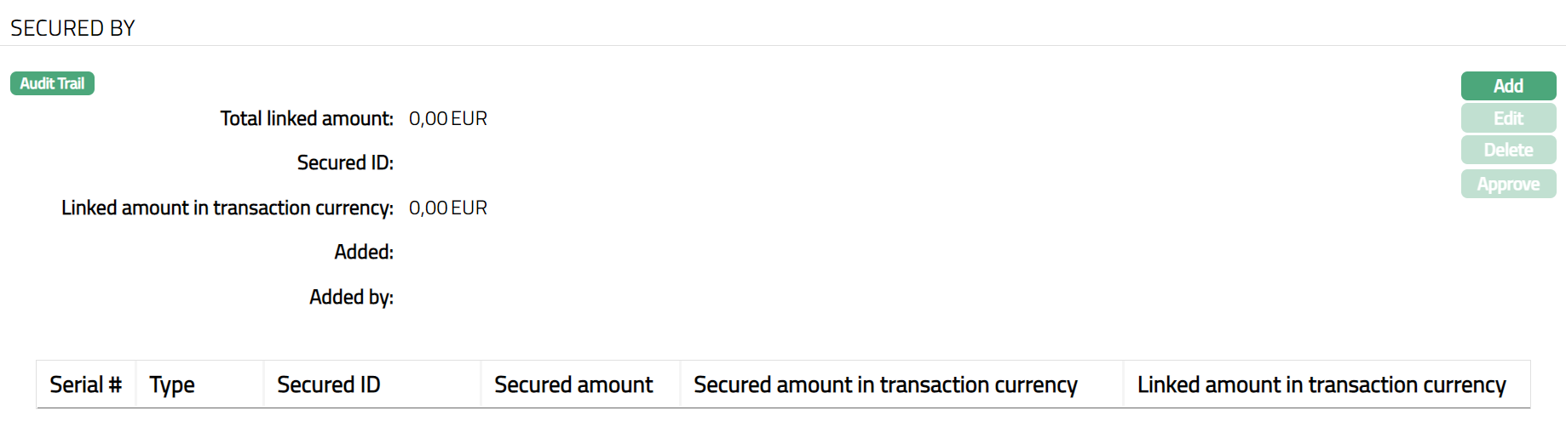This screenshot has width=1566, height=427.
Task: Click the Added by: field label
Action: pyautogui.click(x=351, y=297)
